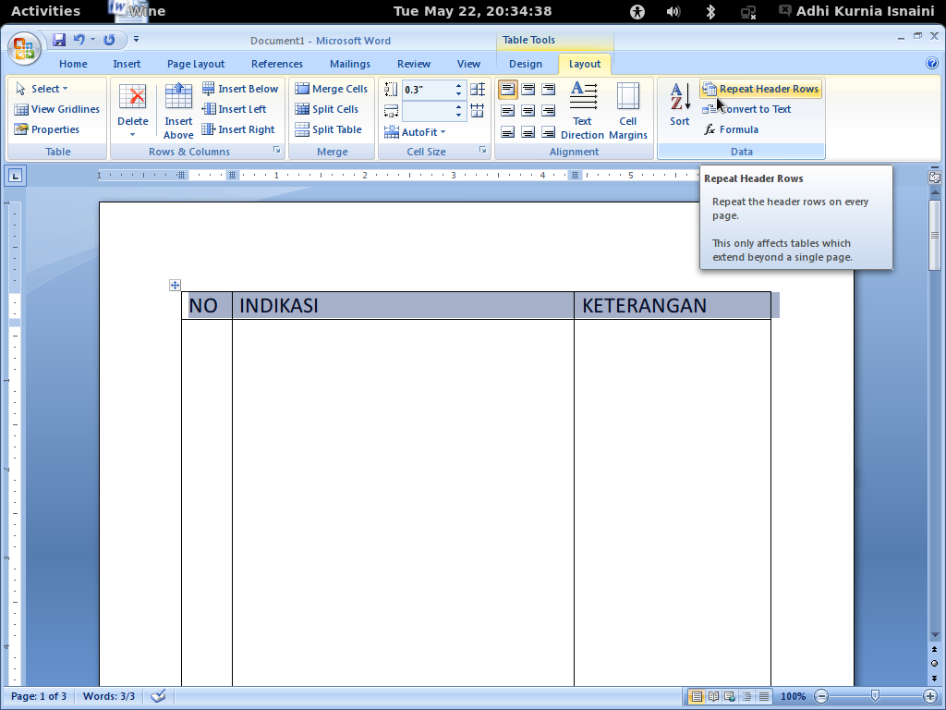Toggle View Gridlines
Screen dimensions: 946x710
point(56,109)
